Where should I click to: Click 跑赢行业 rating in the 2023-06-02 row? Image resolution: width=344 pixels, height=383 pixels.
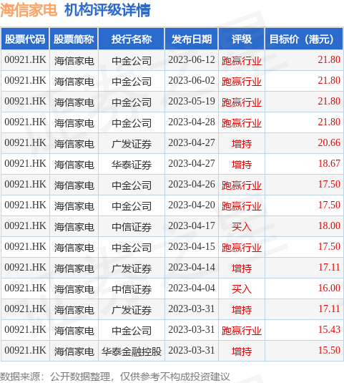pos(242,82)
